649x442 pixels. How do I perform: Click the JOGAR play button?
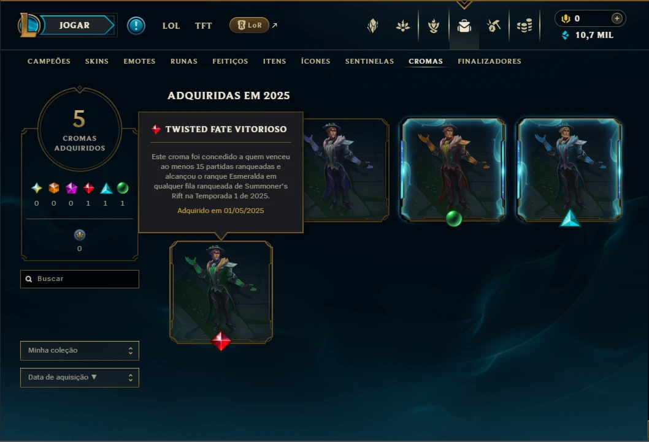tap(74, 25)
